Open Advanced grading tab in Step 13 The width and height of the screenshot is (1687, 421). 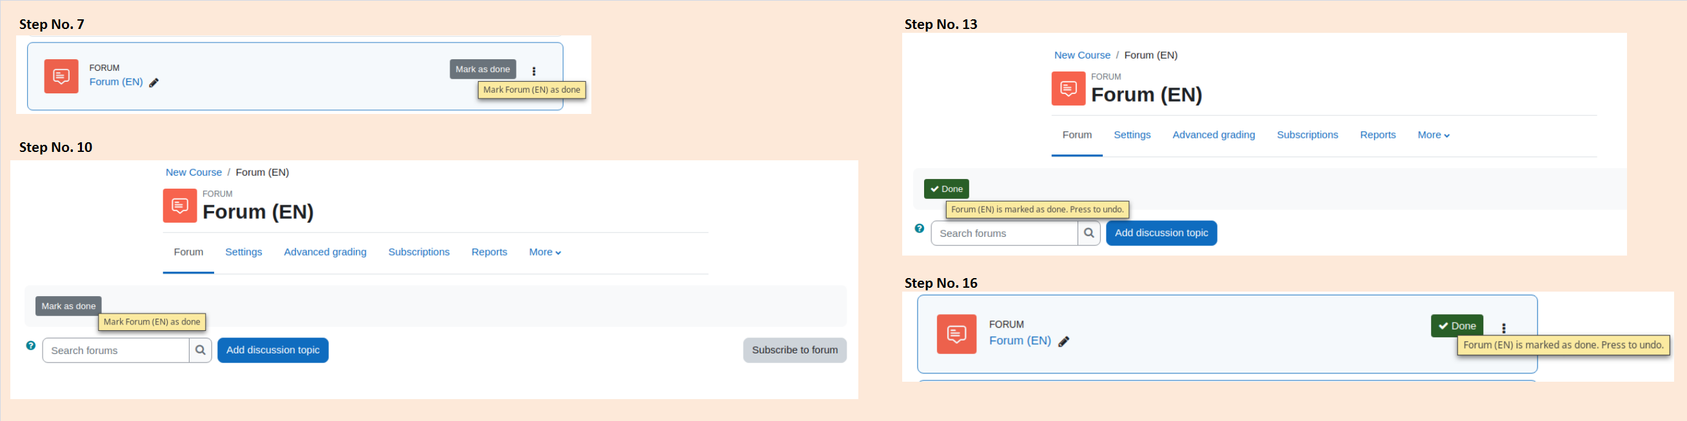tap(1214, 135)
